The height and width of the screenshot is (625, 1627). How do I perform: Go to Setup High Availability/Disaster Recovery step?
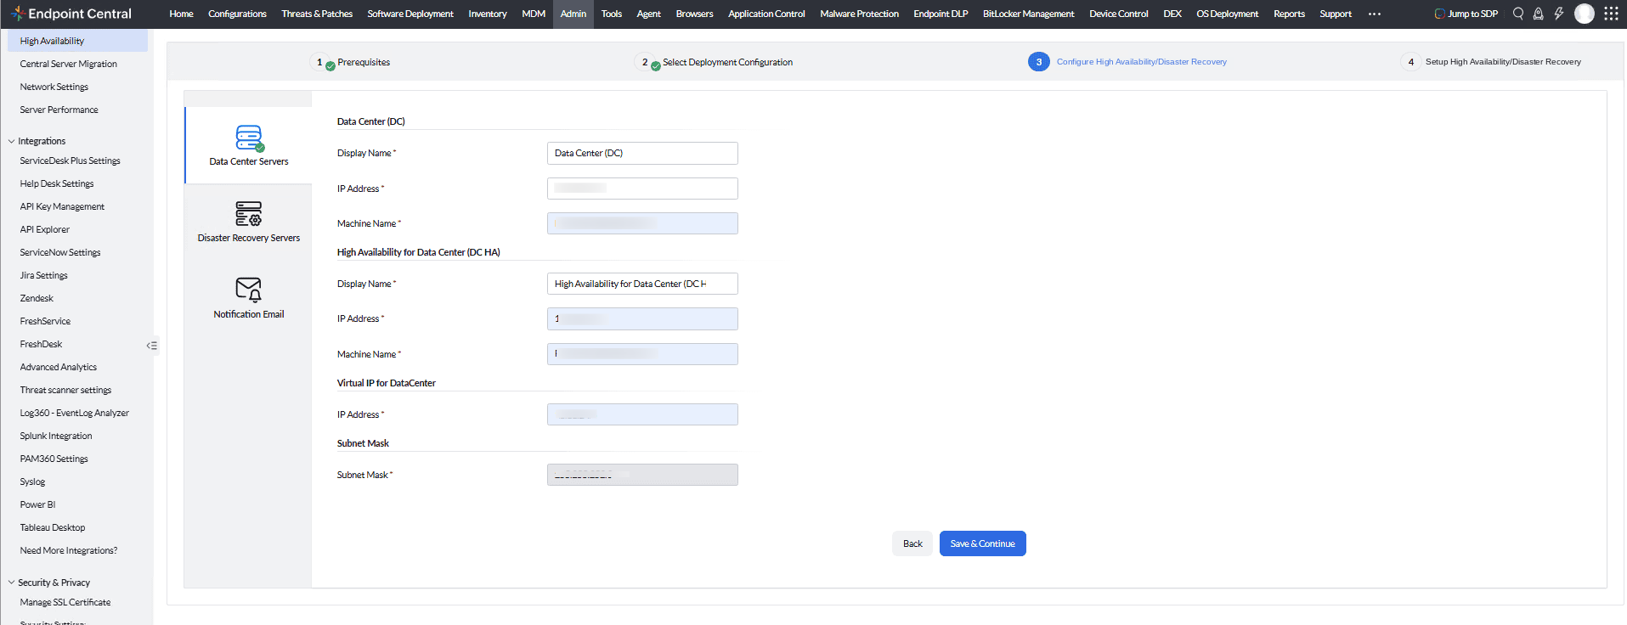tap(1491, 62)
